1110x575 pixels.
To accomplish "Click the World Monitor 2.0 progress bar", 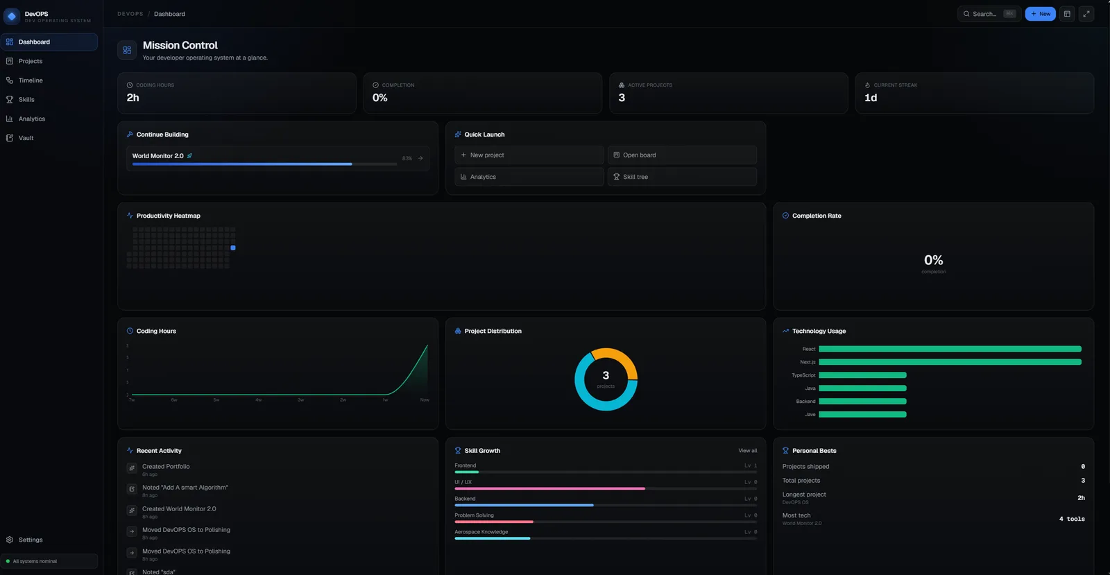I will pyautogui.click(x=264, y=164).
